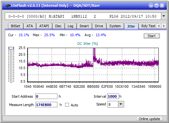Screen dimensions: 169x123
Task: Open the Disc tab
Action: click(58, 26)
